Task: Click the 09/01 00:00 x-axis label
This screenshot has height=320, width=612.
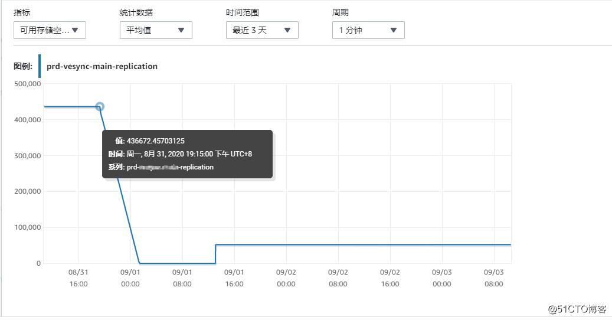Action: (130, 278)
